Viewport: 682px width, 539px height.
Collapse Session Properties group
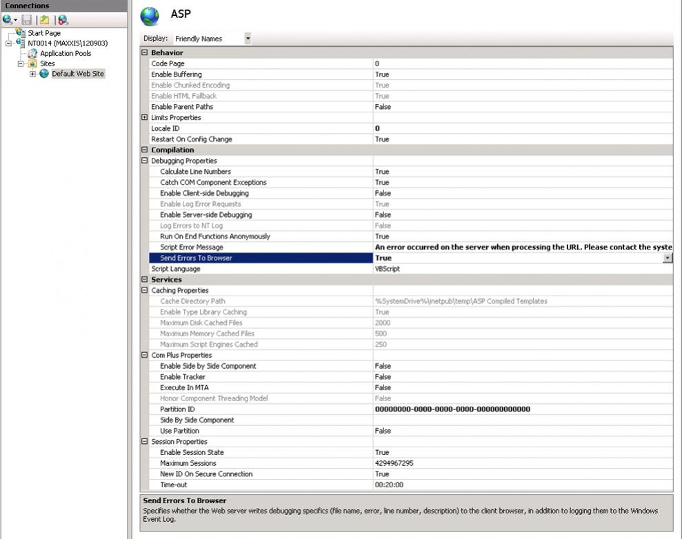click(145, 441)
